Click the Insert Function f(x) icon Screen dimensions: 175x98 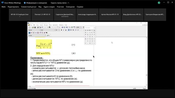click(x=63, y=27)
